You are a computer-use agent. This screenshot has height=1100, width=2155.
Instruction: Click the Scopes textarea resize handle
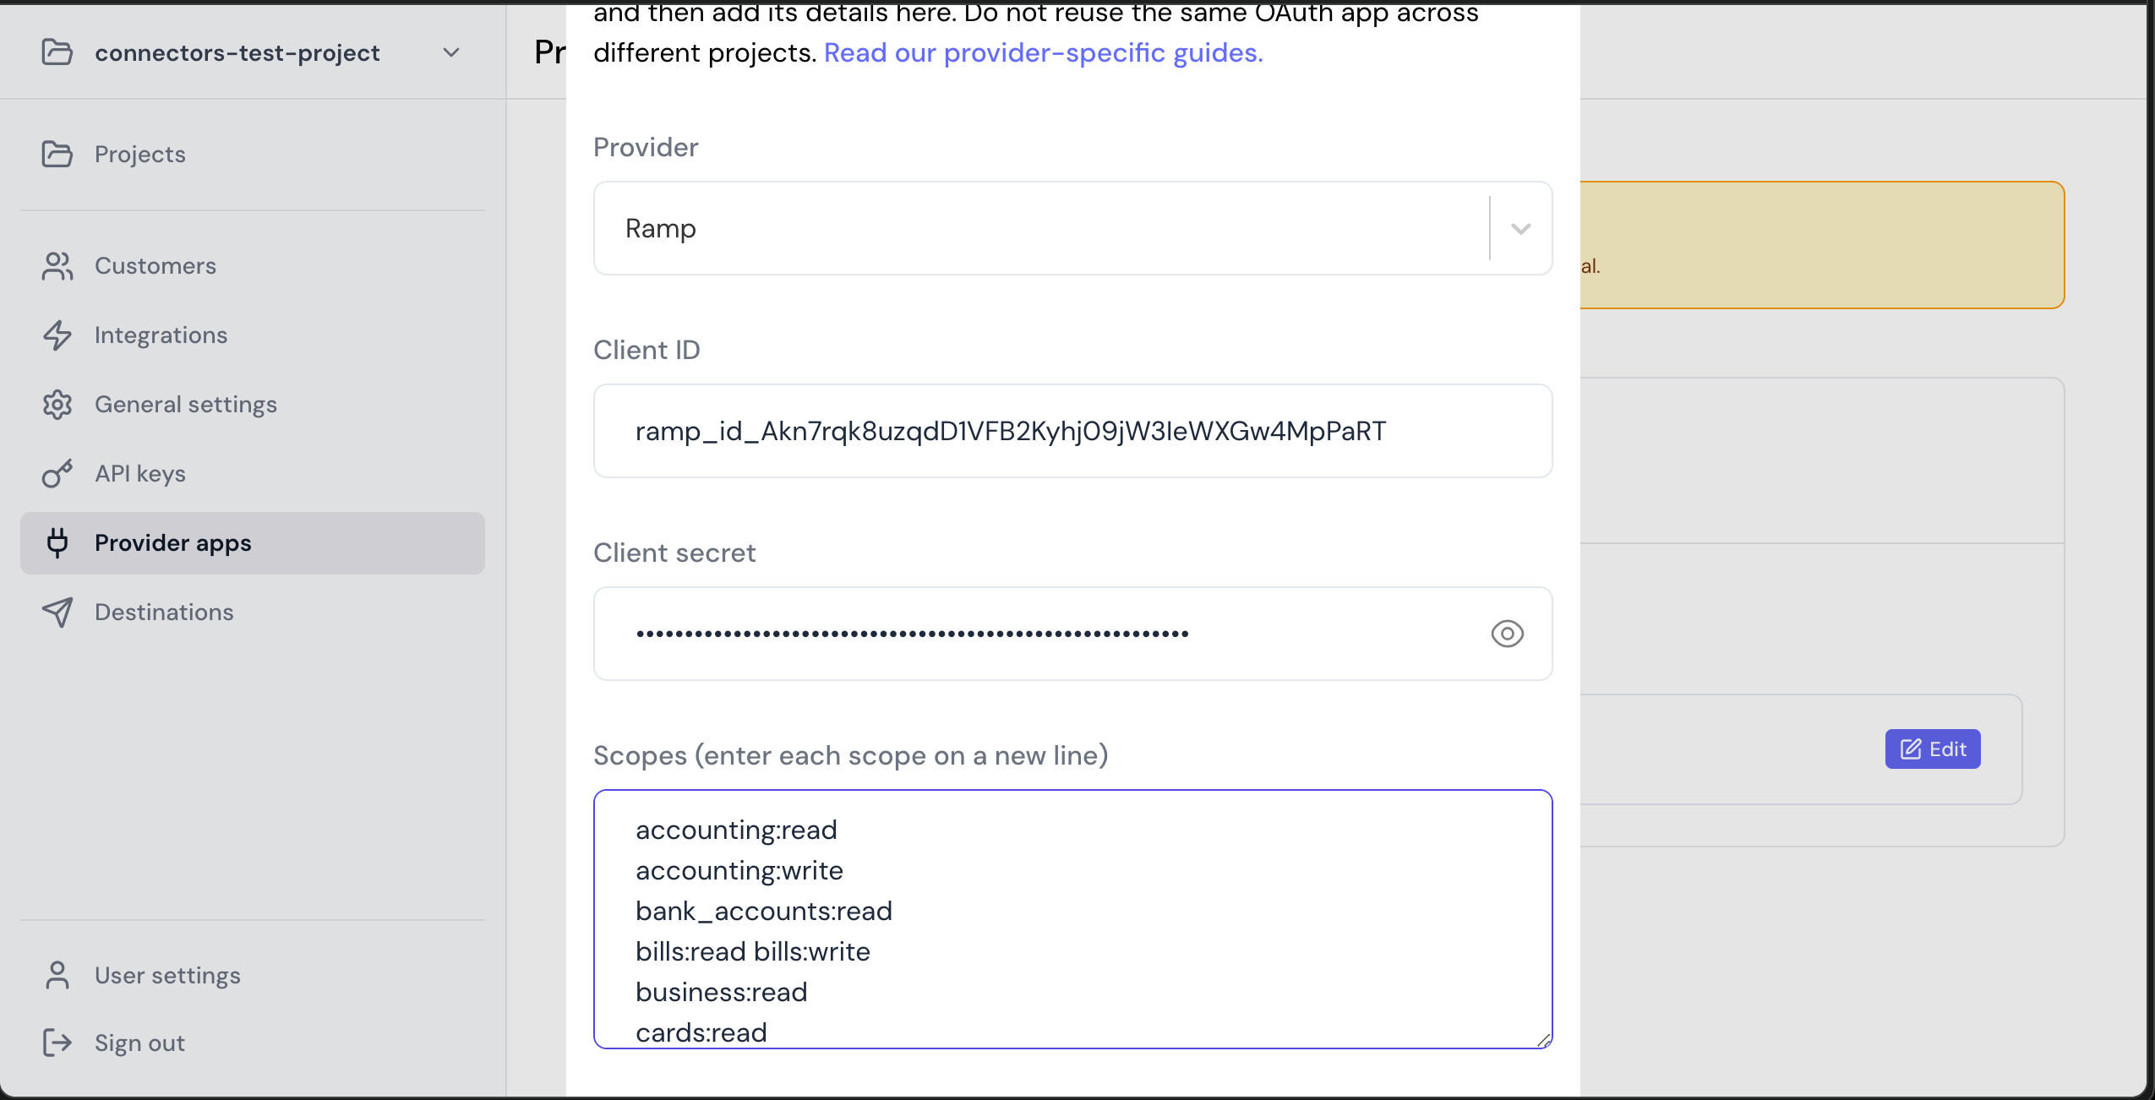coord(1543,1040)
